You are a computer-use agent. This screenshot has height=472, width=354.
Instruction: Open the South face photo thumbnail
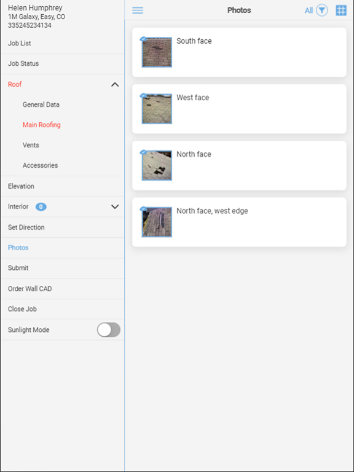157,52
